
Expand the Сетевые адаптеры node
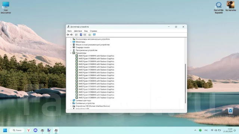[x=71, y=100]
